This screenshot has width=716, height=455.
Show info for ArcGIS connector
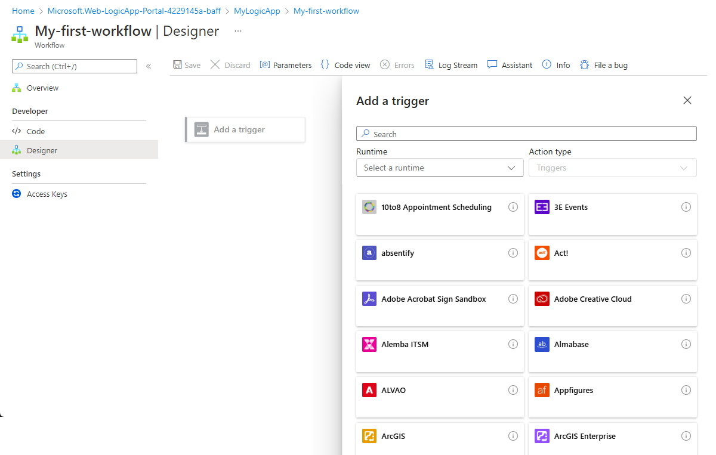(x=513, y=436)
